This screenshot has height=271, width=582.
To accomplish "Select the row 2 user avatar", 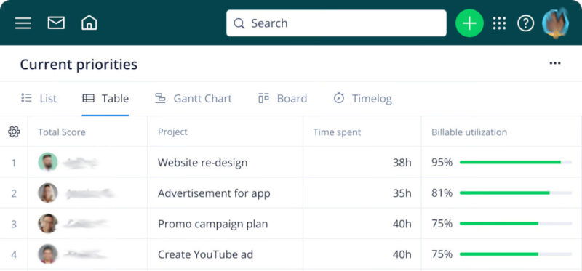I will 48,193.
